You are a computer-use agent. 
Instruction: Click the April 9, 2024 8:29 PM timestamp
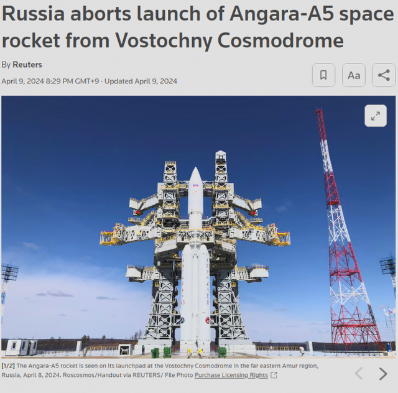point(50,81)
